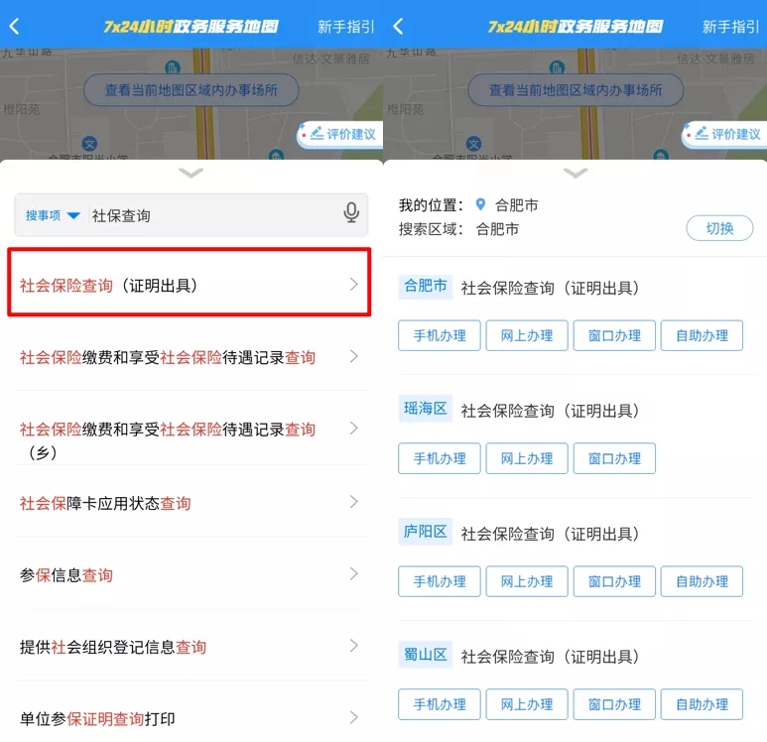Open 参保信息查询 result
Screen dimensions: 767x742
pos(191,574)
